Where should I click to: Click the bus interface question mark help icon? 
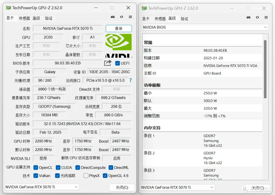tap(130, 80)
